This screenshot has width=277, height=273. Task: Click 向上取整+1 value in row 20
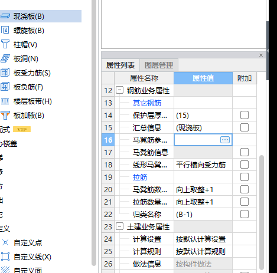[x=194, y=190]
